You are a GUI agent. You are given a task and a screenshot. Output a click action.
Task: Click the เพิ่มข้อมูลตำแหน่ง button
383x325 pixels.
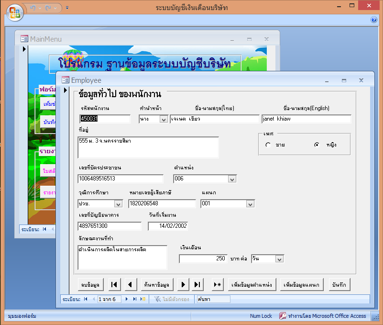pos(252,284)
